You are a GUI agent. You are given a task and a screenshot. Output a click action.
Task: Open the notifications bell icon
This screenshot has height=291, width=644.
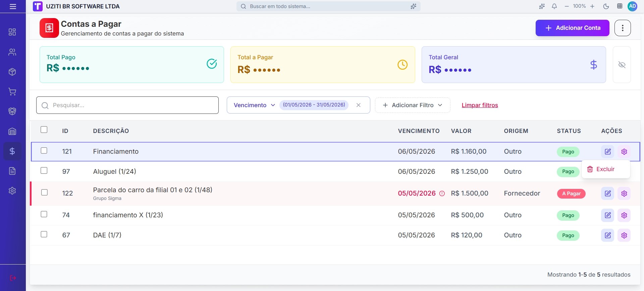[554, 6]
